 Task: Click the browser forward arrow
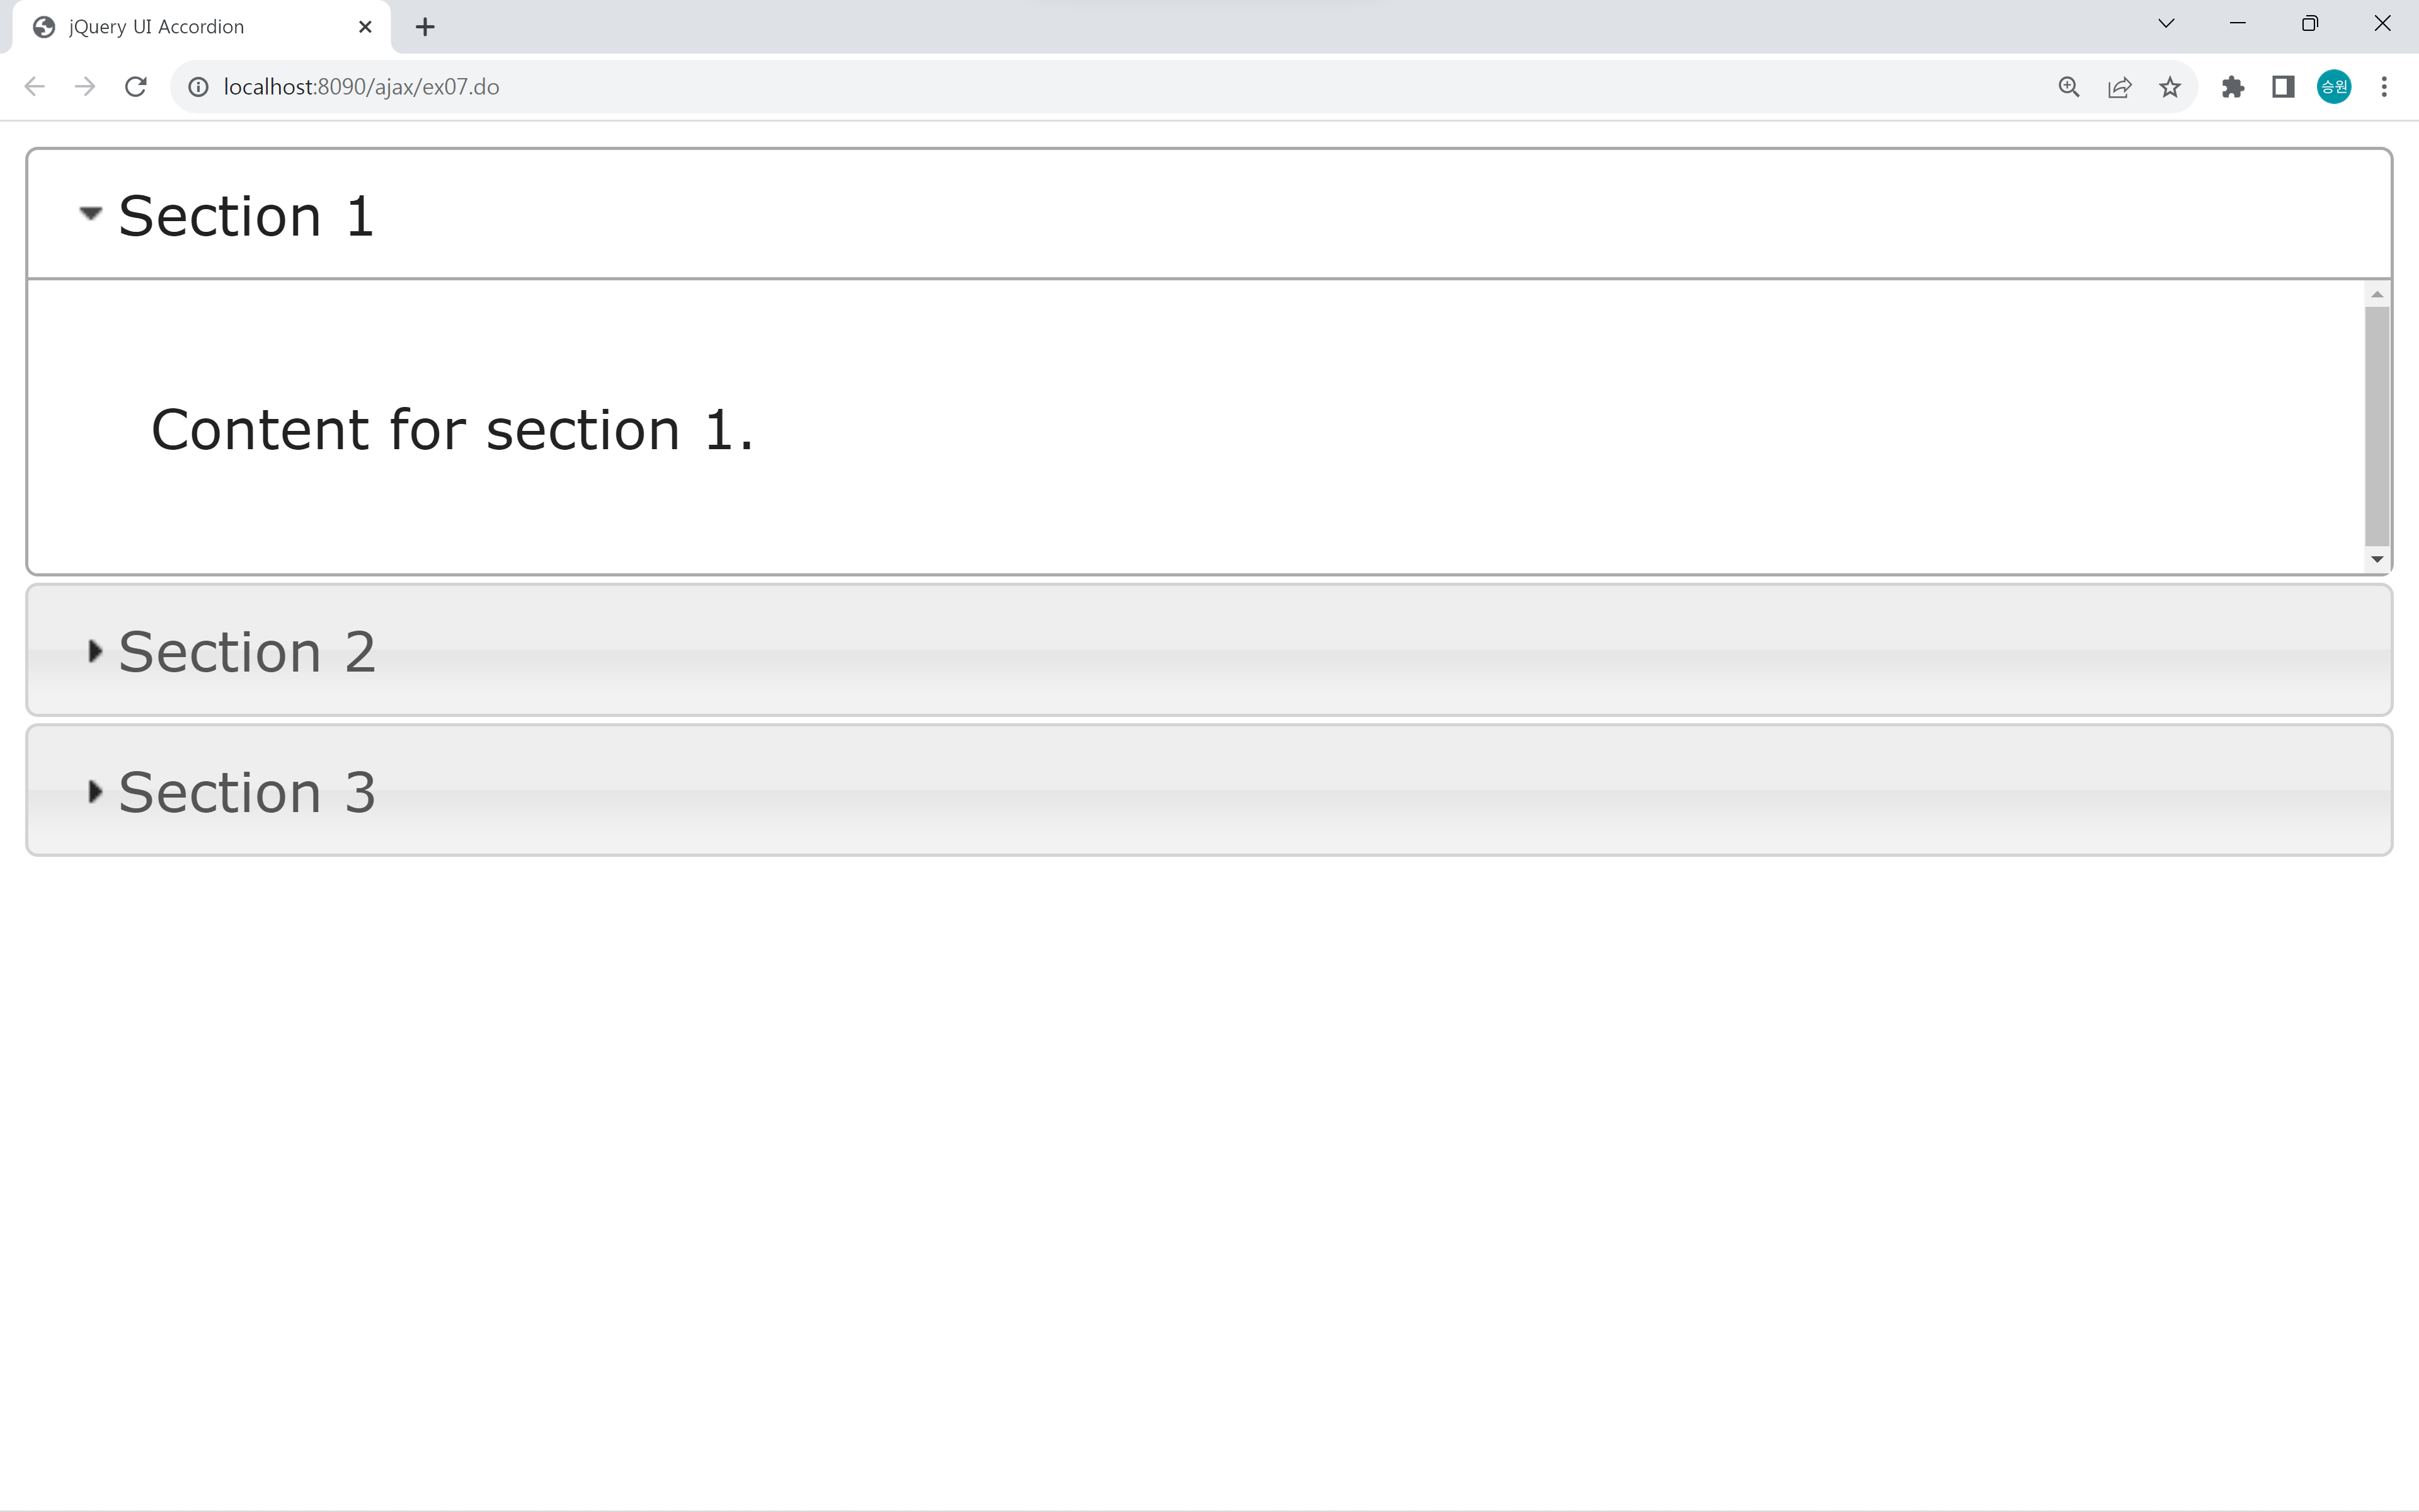(x=85, y=87)
